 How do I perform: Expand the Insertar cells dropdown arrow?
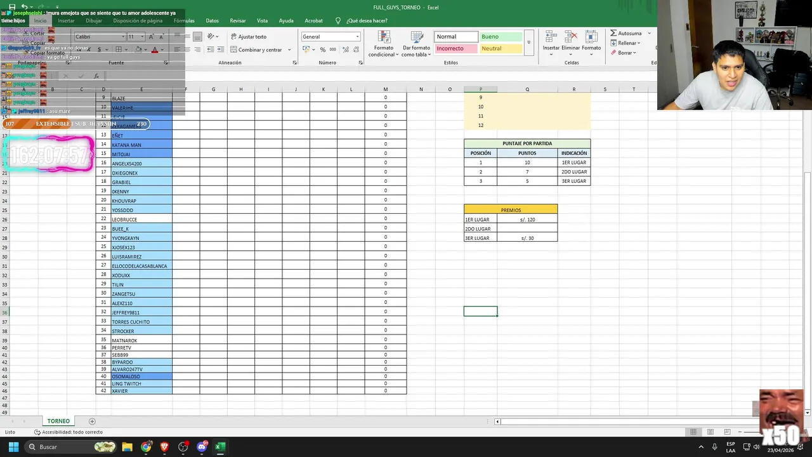(x=551, y=54)
